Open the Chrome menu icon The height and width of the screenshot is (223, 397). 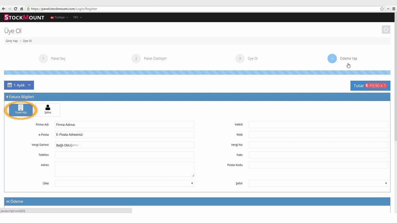[x=394, y=9]
